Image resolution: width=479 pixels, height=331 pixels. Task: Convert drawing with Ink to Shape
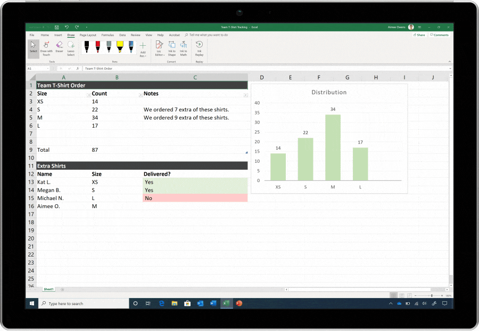click(171, 48)
